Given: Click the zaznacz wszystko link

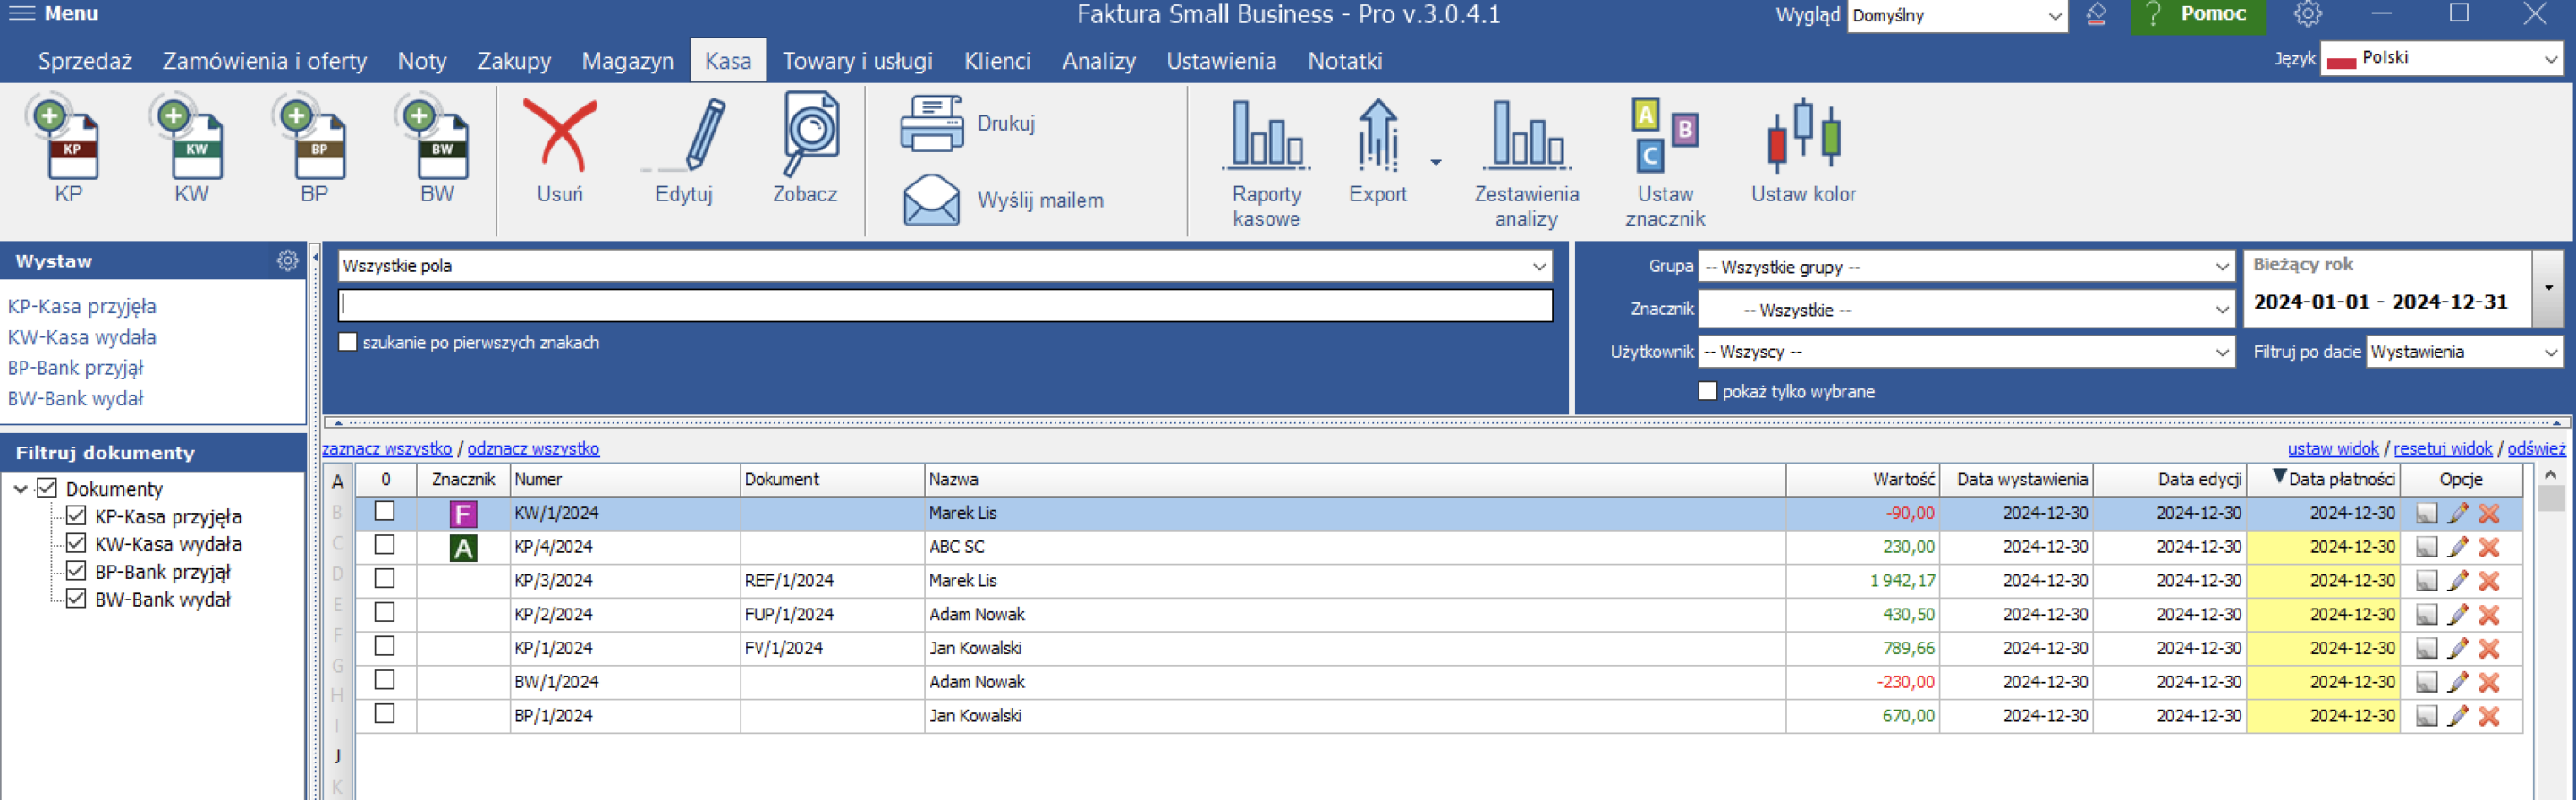Looking at the screenshot, I should click(387, 448).
